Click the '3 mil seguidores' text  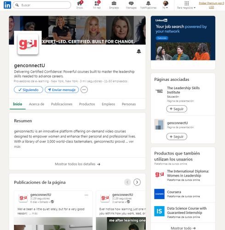click(x=91, y=81)
